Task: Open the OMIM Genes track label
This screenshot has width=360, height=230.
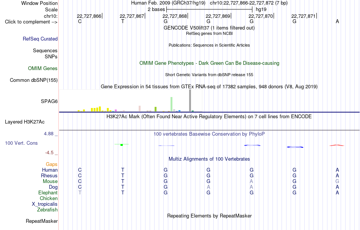Action: pos(43,69)
